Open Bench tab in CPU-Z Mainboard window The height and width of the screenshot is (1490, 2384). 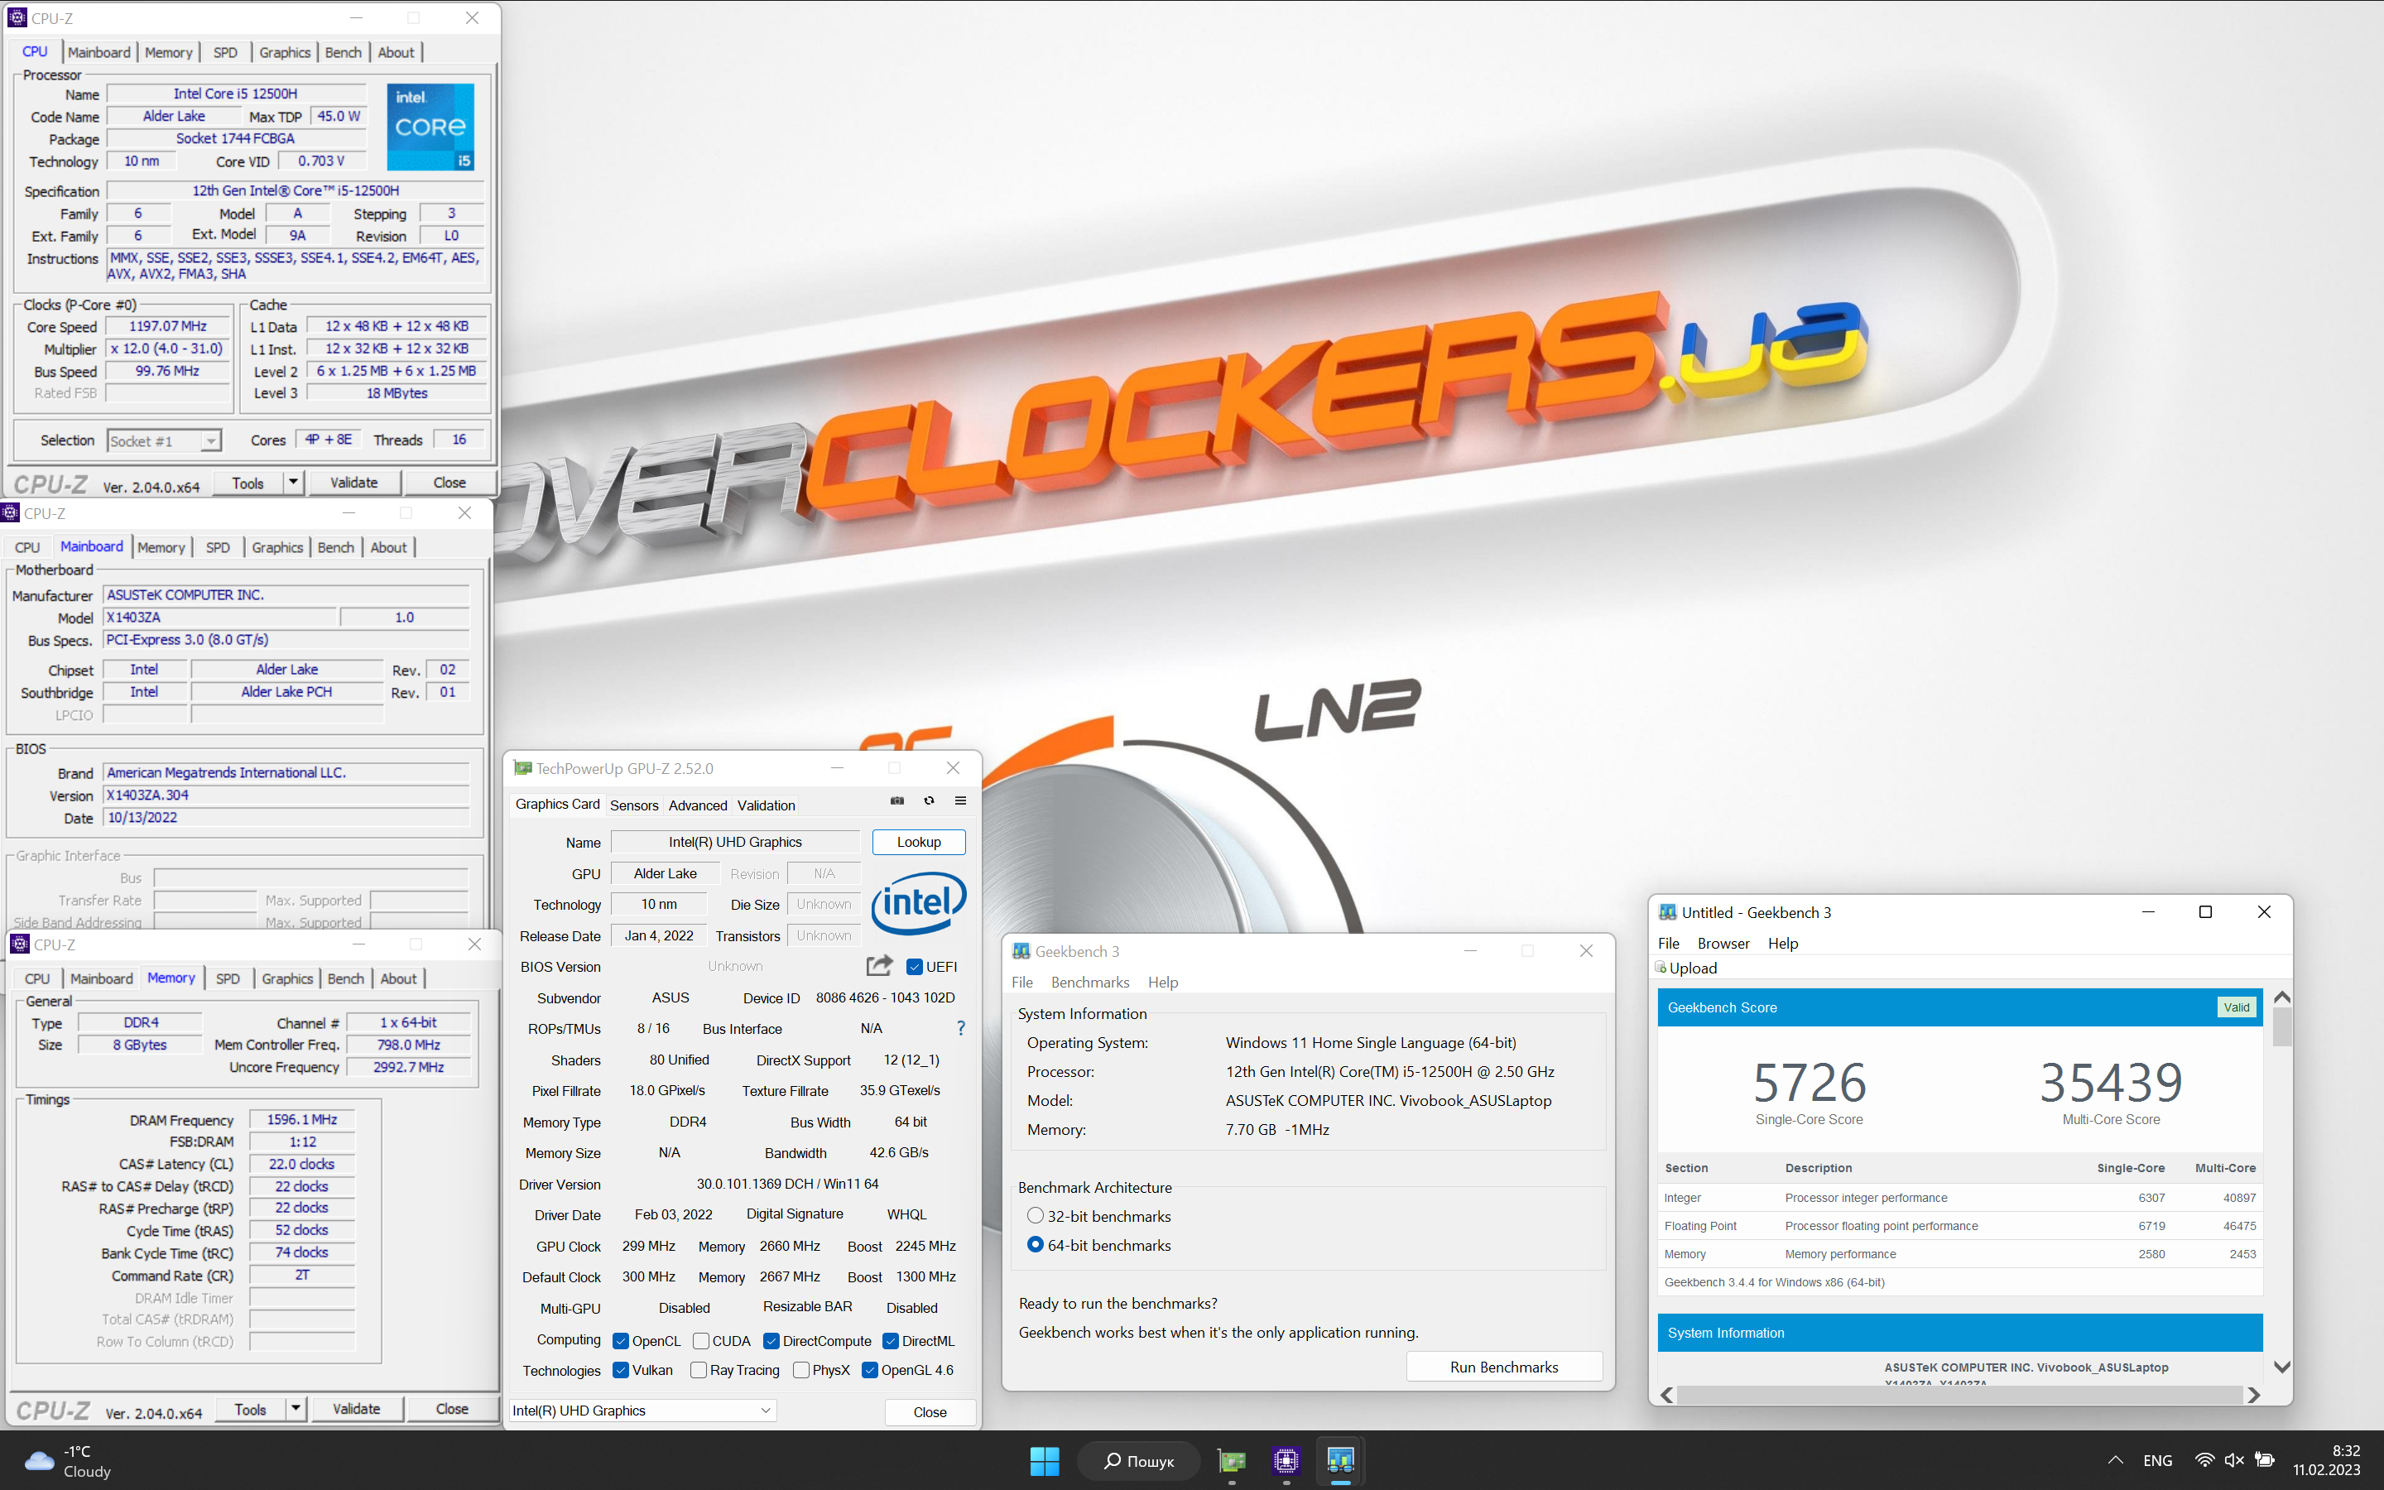point(336,547)
